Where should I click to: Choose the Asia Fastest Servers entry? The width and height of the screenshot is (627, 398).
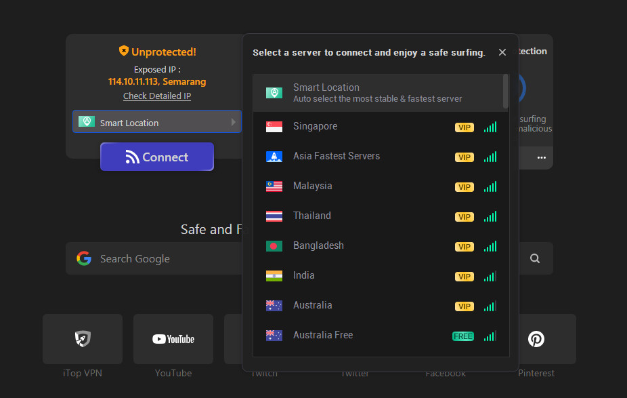(381, 157)
